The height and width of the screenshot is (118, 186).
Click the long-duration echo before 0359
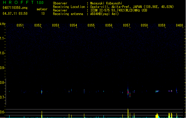pos(157,91)
